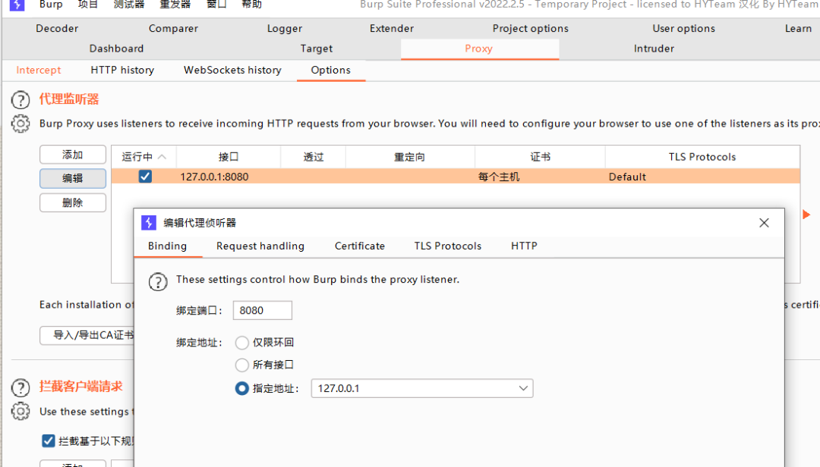Sort listeners by the 运行中 column

(143, 157)
